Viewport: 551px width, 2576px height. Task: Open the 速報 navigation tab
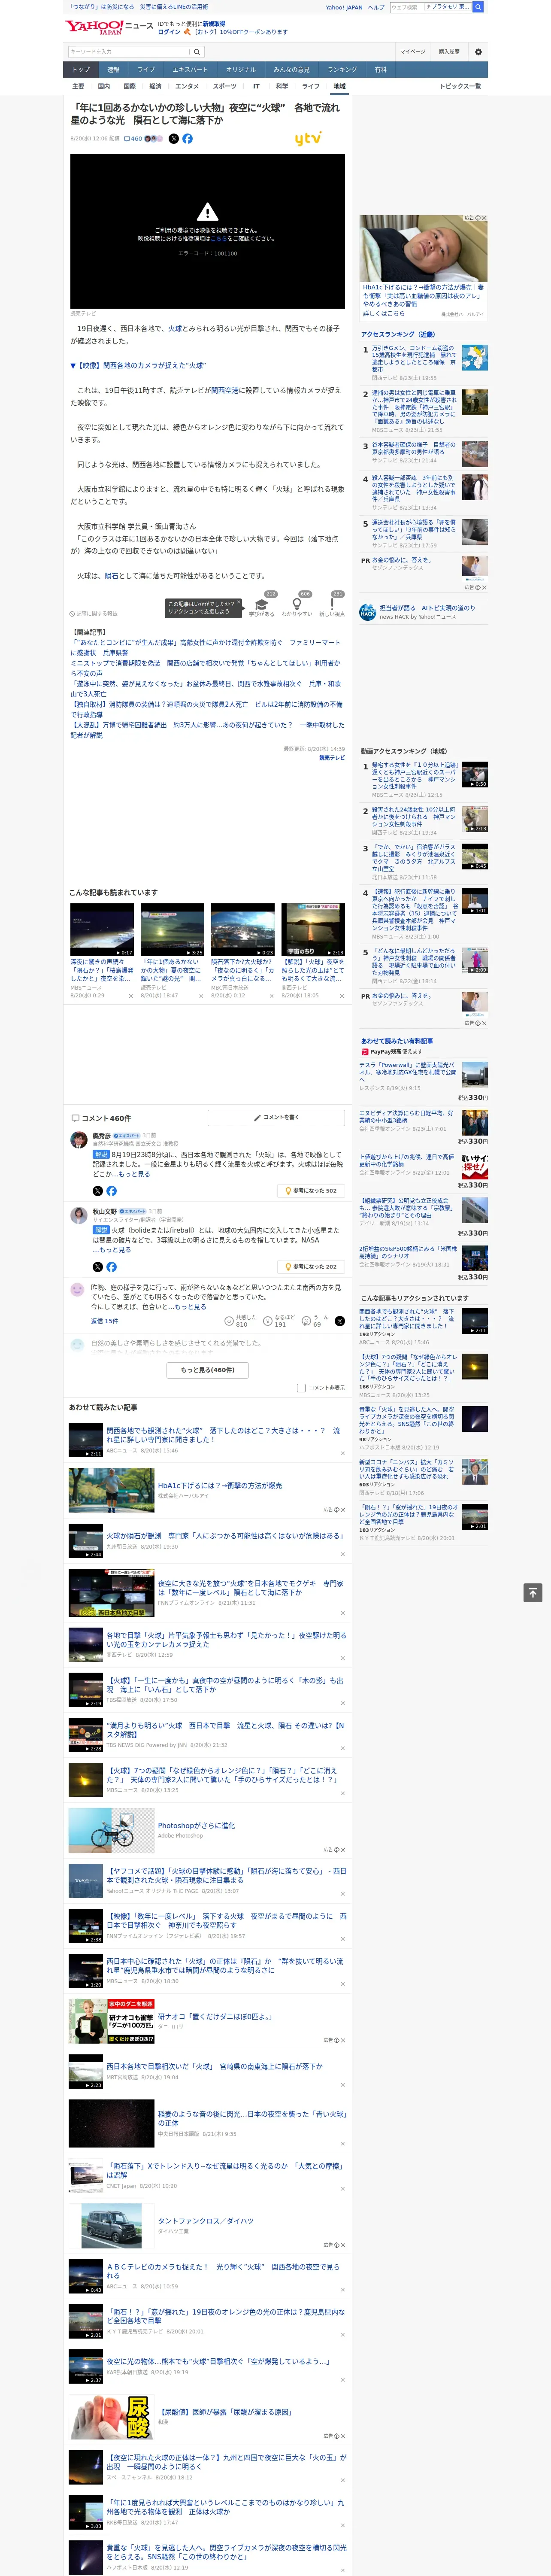point(113,69)
